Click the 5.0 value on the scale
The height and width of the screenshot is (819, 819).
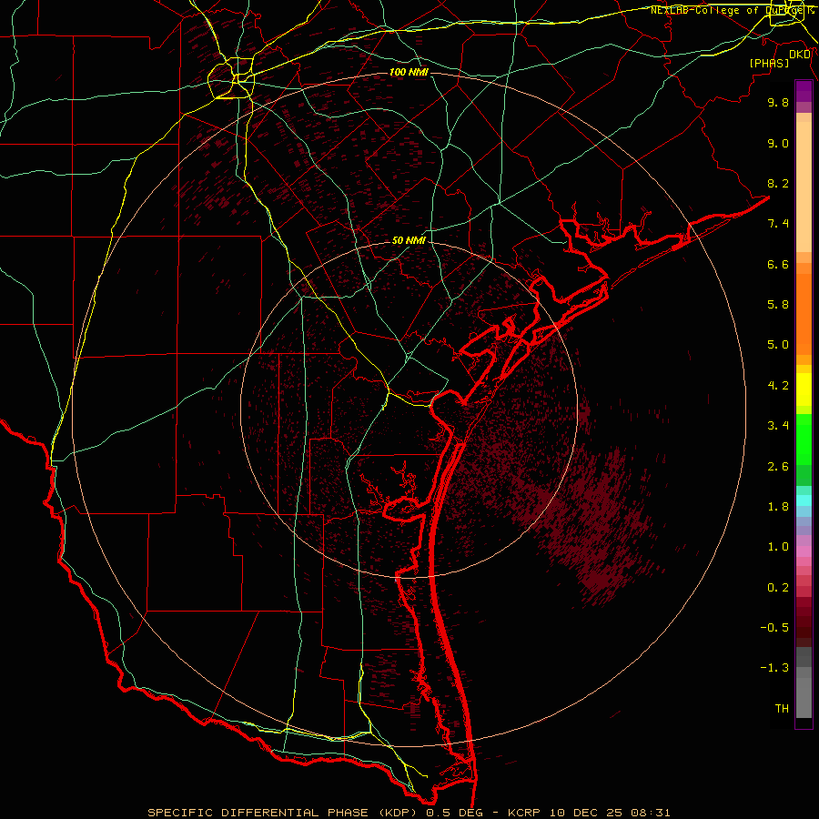778,345
